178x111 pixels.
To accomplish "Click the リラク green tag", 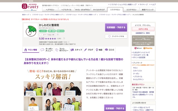I will (43, 31).
